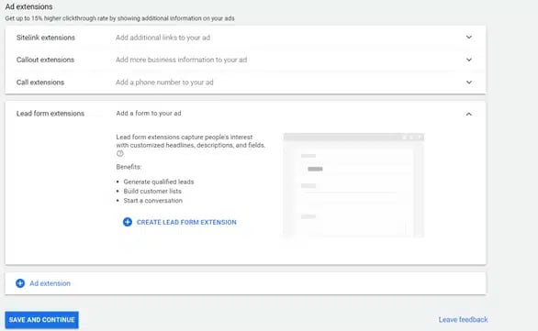This screenshot has height=331, width=538.
Task: Open the Leave feedback link
Action: tap(463, 320)
